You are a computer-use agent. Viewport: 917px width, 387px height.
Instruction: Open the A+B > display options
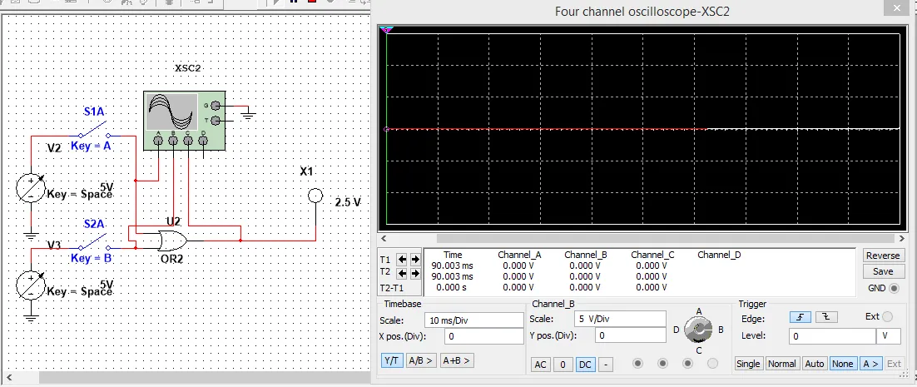pyautogui.click(x=457, y=360)
